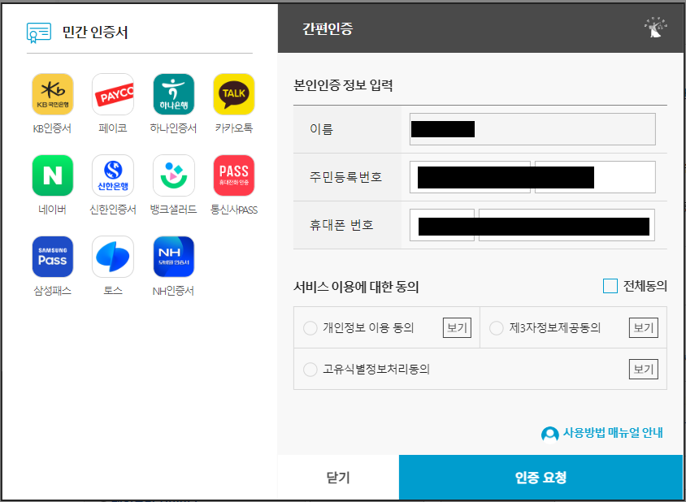Image resolution: width=686 pixels, height=502 pixels.
Task: Click the first 주민등록번호 input field
Action: pos(470,177)
